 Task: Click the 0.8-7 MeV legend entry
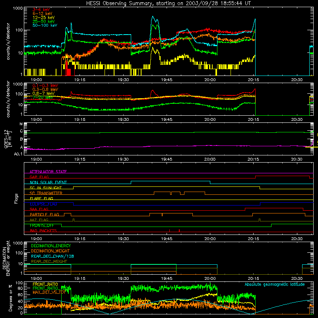43,93
